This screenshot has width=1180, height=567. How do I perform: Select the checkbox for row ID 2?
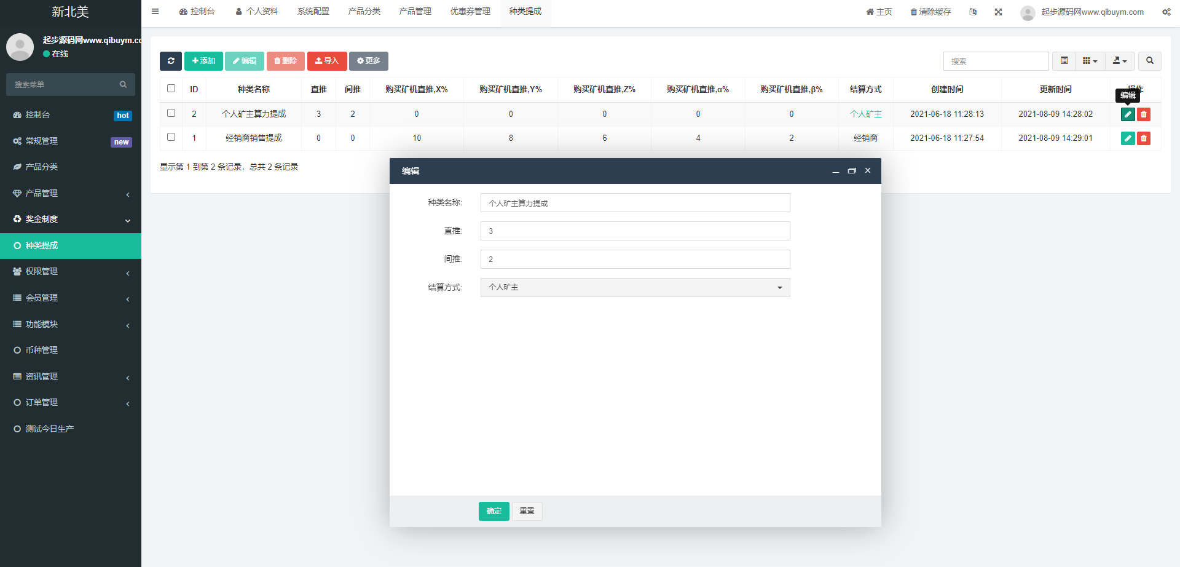tap(171, 113)
